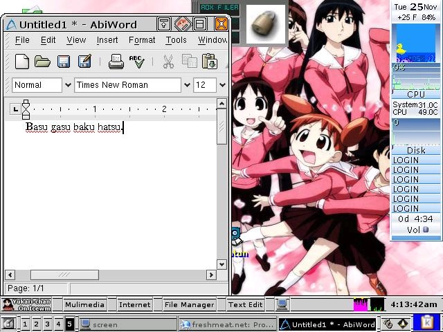Image resolution: width=443 pixels, height=332 pixels.
Task: Click the vertical scrollbar up arrow
Action: coord(221,104)
